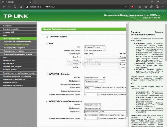Click the Radius-порт field with 1812
Image resolution: width=167 pixels, height=127 pixels.
89,88
